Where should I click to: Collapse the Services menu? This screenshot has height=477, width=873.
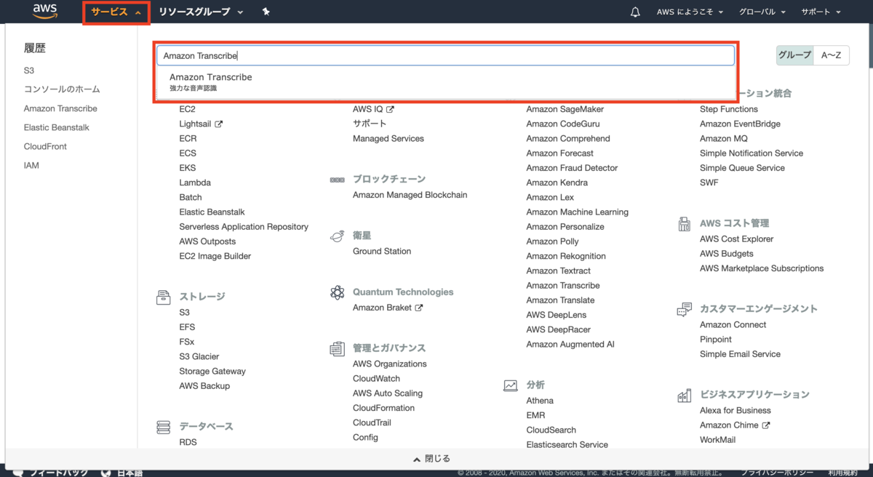(x=116, y=12)
